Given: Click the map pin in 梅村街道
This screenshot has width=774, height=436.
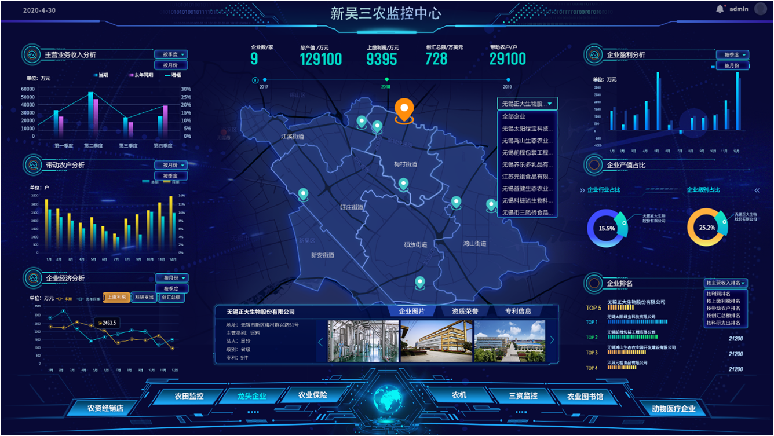Looking at the screenshot, I should point(403,184).
